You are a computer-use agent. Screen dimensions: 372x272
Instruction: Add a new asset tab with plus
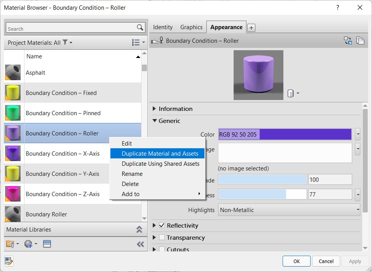pos(251,28)
